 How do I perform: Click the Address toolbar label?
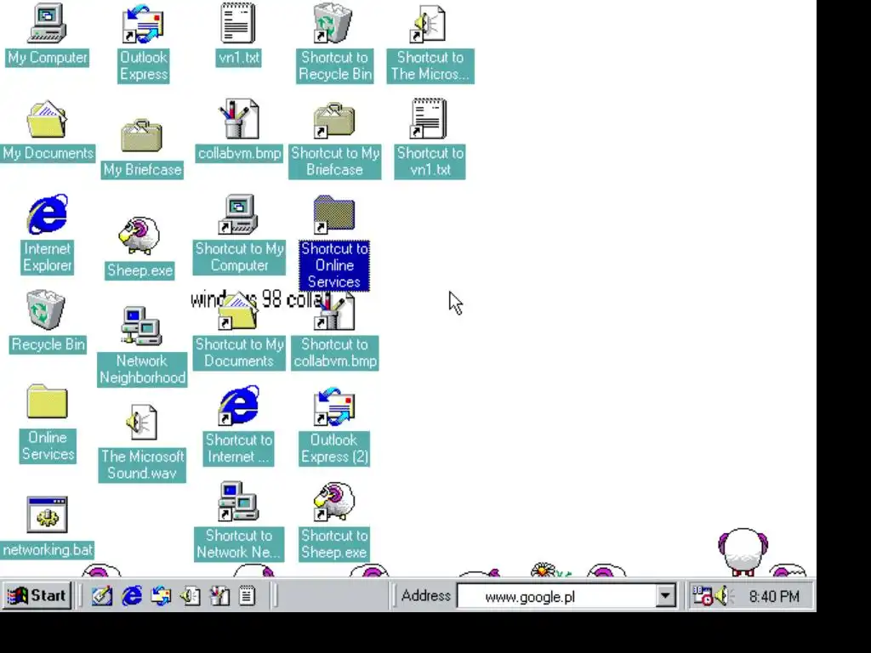pyautogui.click(x=426, y=596)
